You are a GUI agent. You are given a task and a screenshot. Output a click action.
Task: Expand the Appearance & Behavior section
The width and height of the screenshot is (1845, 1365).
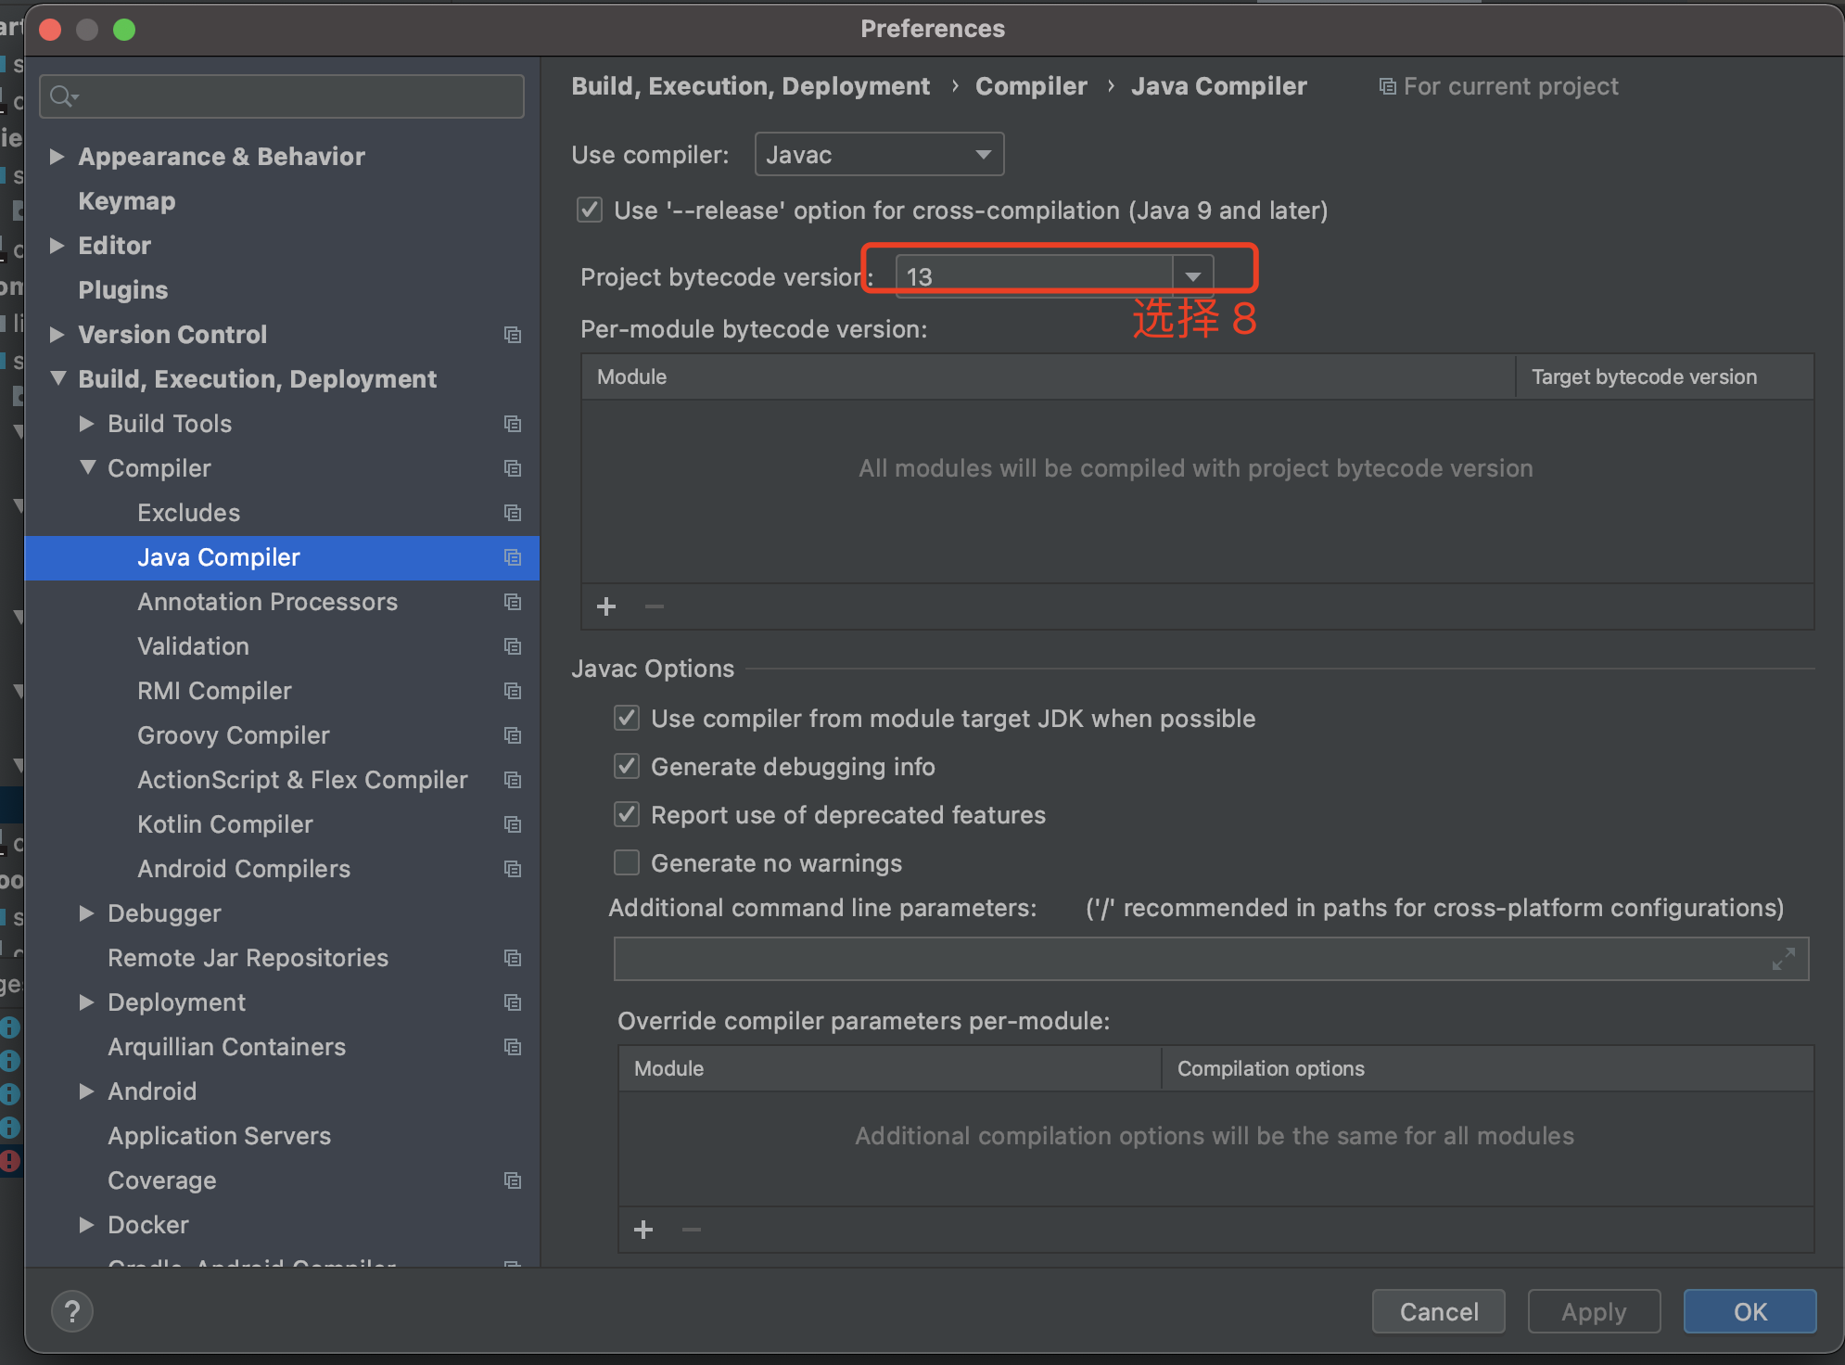click(57, 157)
